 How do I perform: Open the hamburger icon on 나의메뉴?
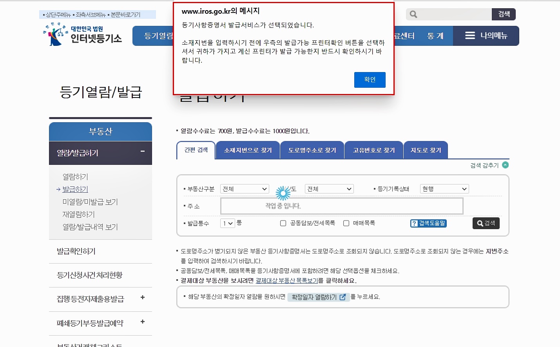pyautogui.click(x=469, y=36)
